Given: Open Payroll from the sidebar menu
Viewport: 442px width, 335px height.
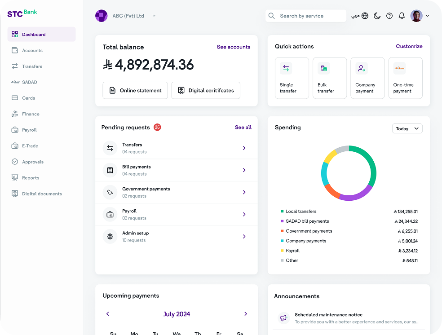Looking at the screenshot, I should click(29, 130).
